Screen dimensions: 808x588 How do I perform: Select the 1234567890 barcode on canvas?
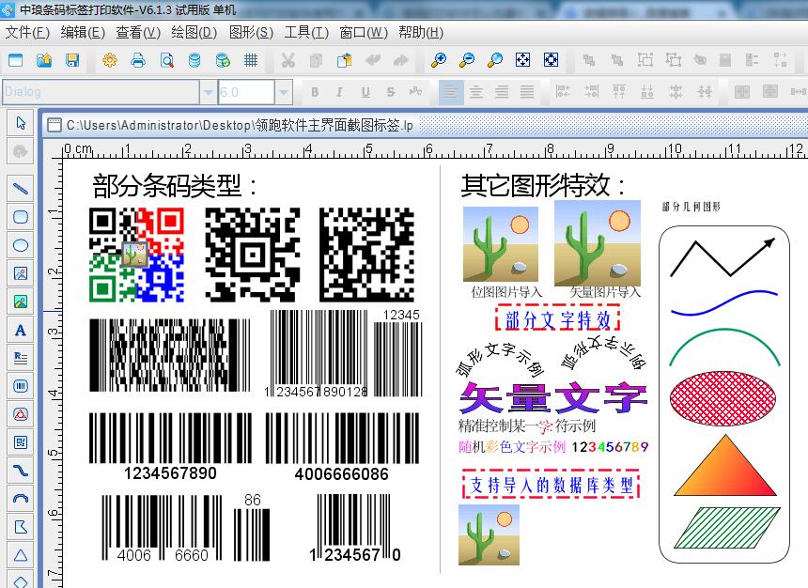pyautogui.click(x=171, y=446)
